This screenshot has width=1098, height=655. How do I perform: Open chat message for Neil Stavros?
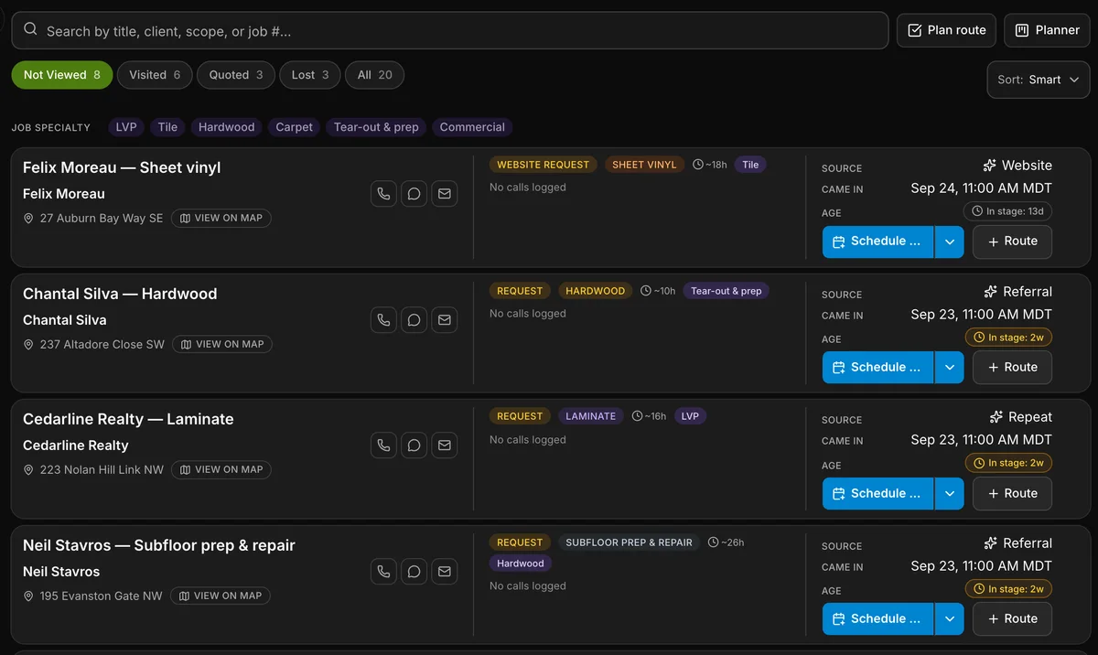(x=414, y=572)
